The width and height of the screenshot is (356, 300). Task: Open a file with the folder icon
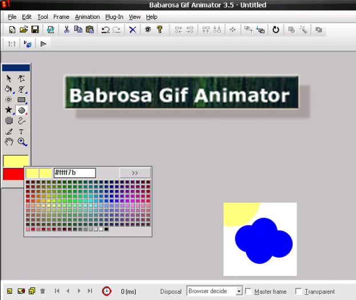(x=23, y=30)
